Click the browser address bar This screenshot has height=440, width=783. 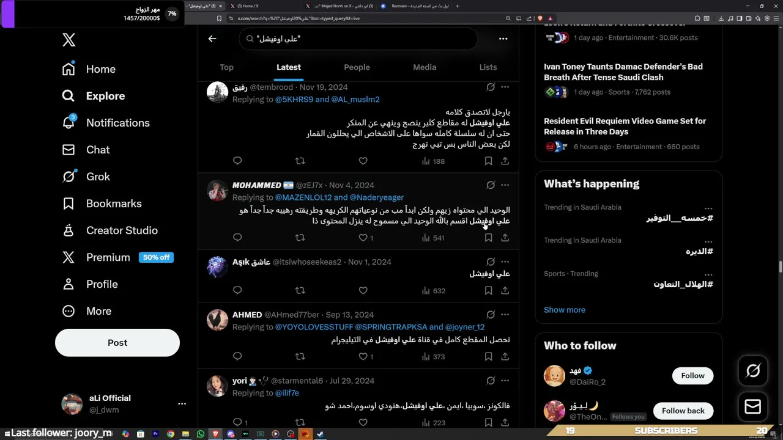(364, 18)
